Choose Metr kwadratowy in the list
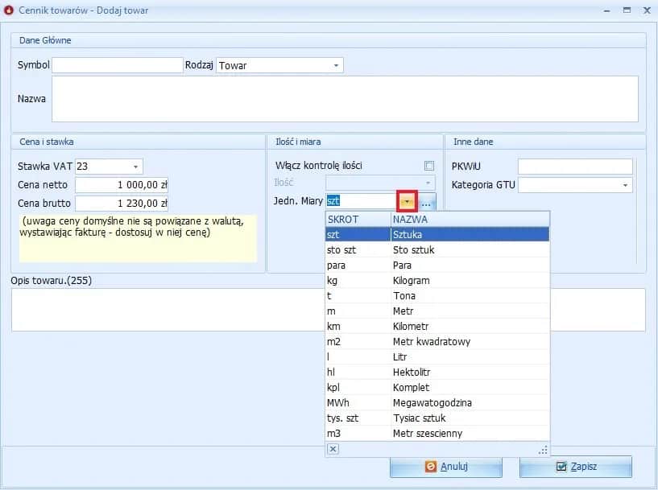658x490 pixels. (x=437, y=342)
